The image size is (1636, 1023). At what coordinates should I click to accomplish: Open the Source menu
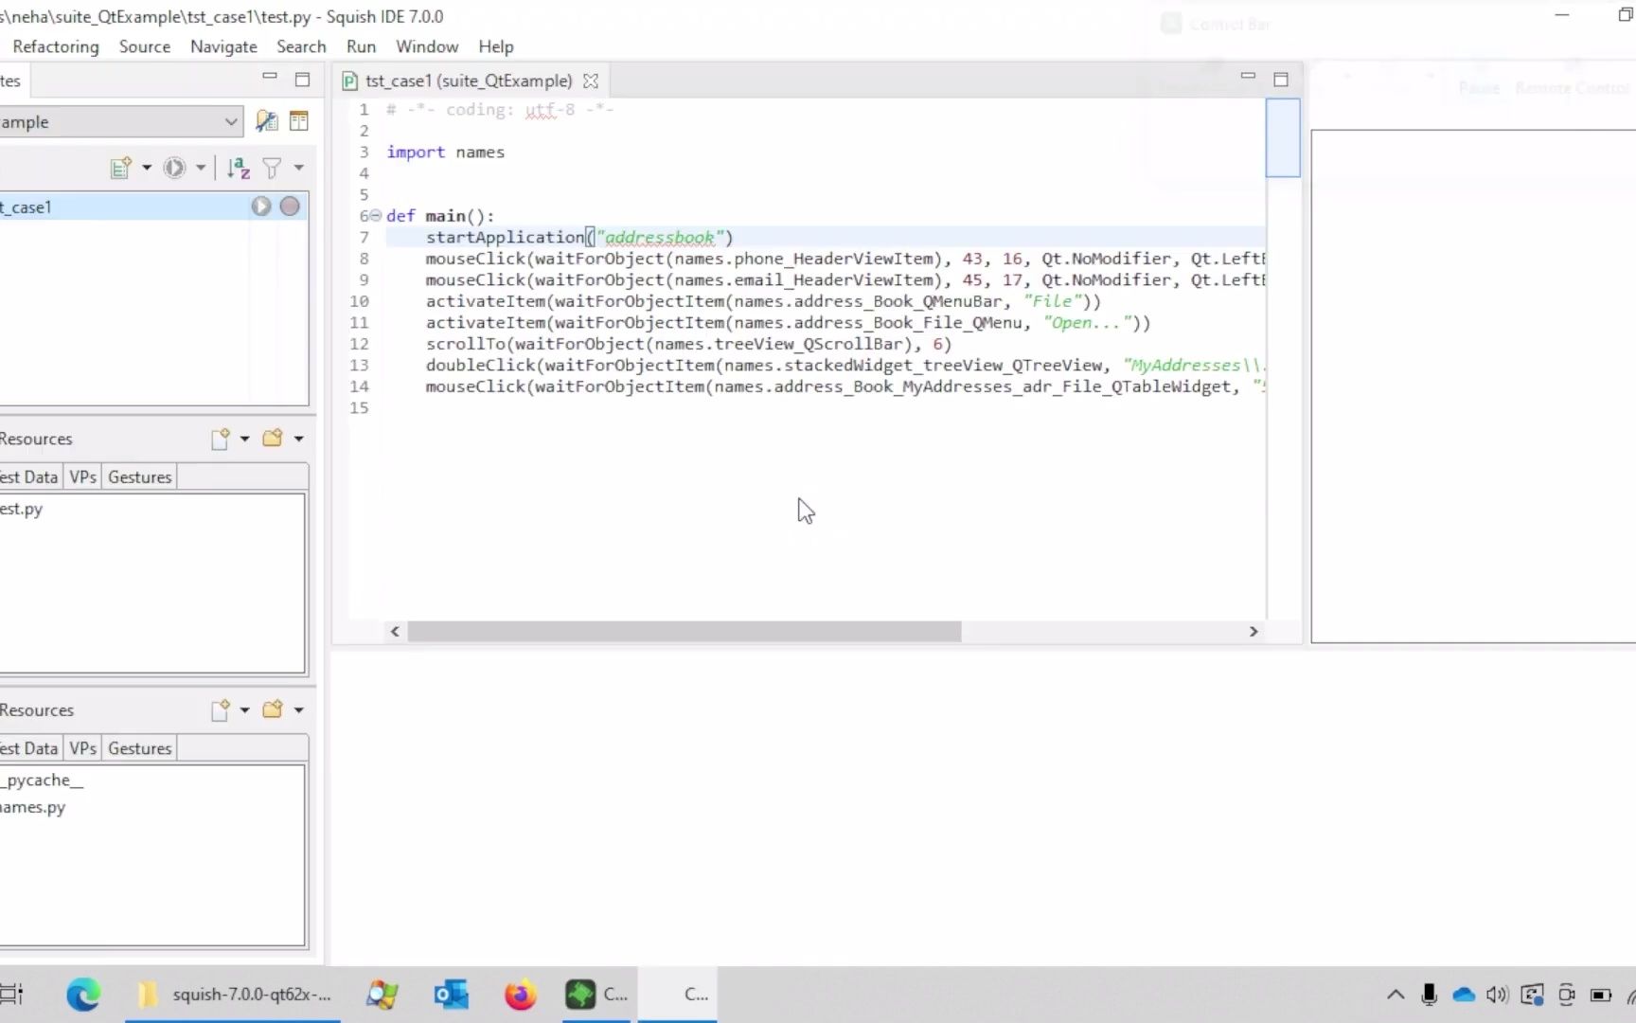145,46
